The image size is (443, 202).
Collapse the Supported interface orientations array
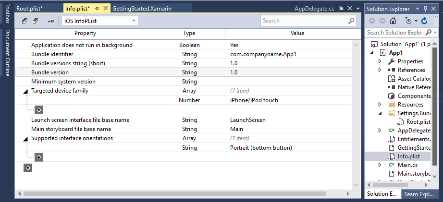point(25,139)
